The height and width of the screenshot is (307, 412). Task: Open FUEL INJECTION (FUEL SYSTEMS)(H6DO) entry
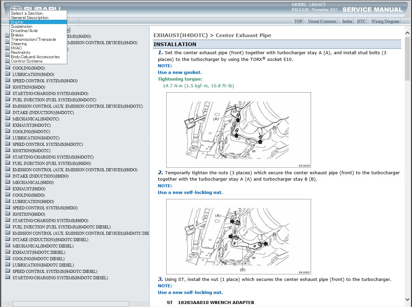[52, 163]
